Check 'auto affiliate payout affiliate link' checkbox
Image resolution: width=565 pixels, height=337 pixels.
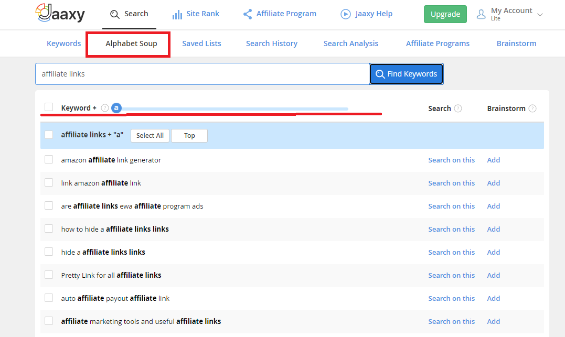49,298
